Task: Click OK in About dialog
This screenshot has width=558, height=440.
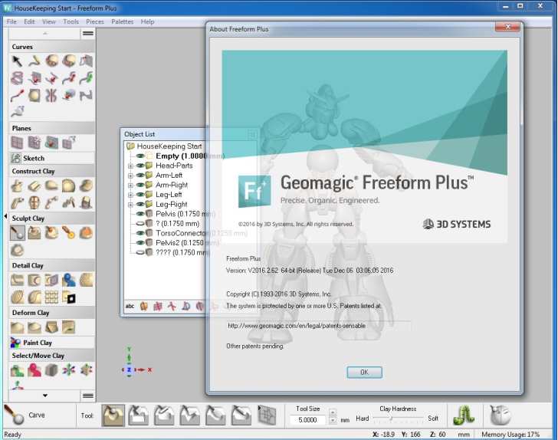Action: (x=364, y=372)
